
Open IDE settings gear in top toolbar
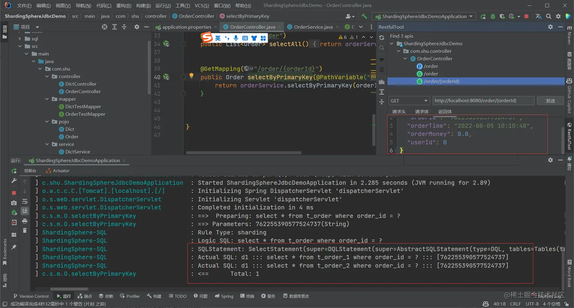(x=558, y=16)
